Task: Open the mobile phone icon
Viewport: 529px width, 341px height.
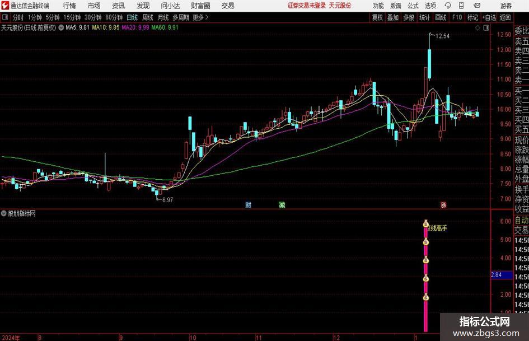Action: [x=461, y=6]
